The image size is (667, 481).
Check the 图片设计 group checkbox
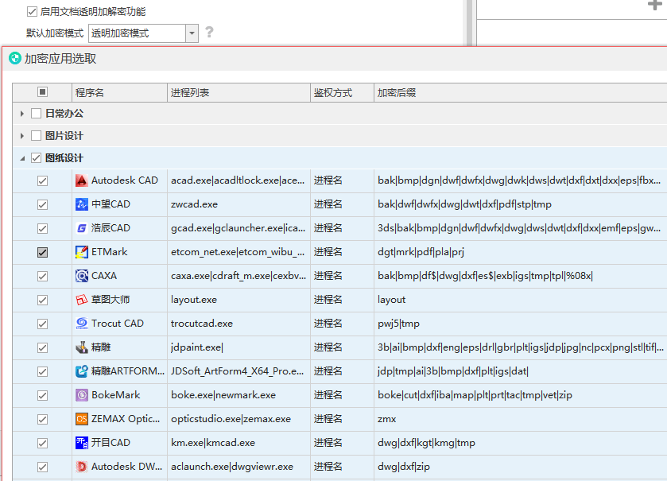coord(36,136)
